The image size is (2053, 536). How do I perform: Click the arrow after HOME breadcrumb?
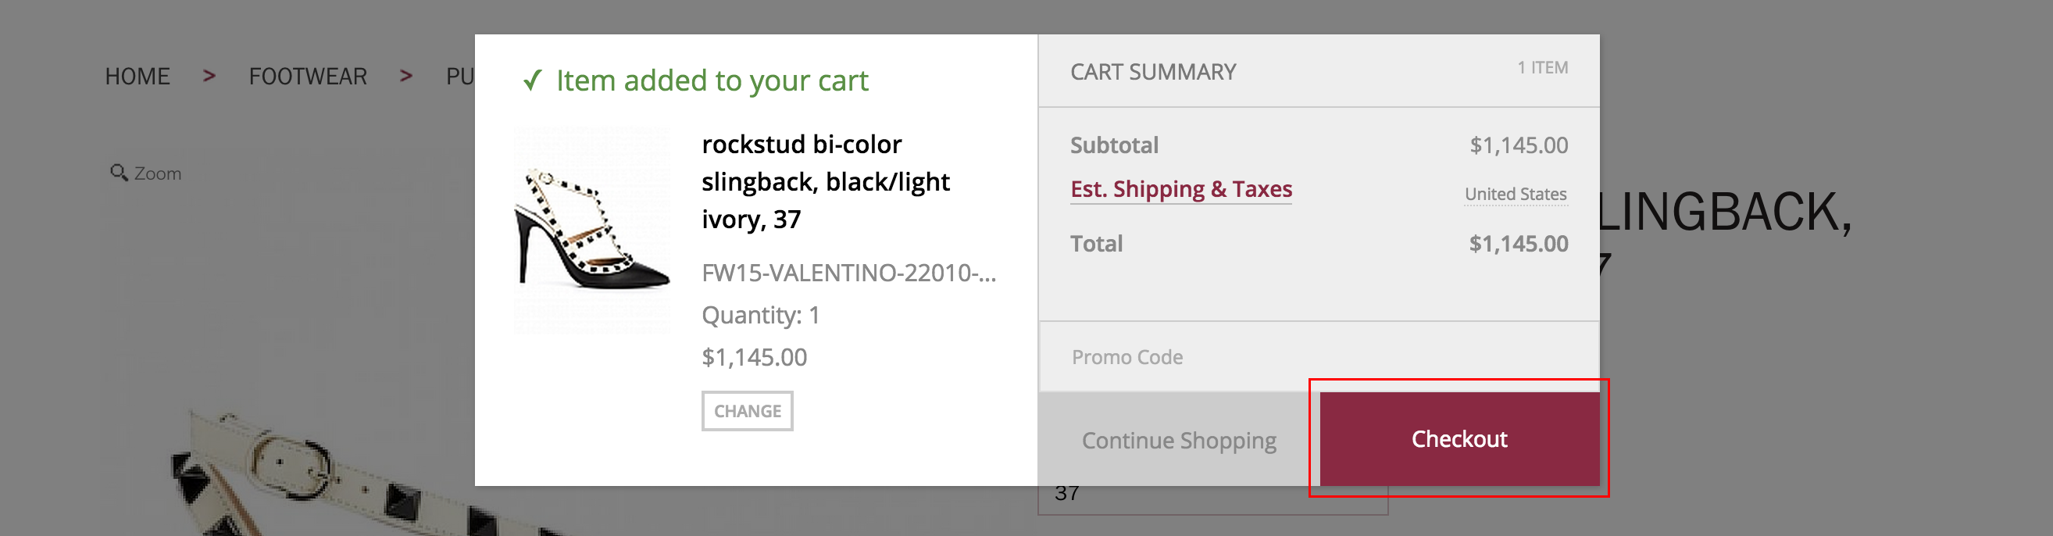[209, 76]
